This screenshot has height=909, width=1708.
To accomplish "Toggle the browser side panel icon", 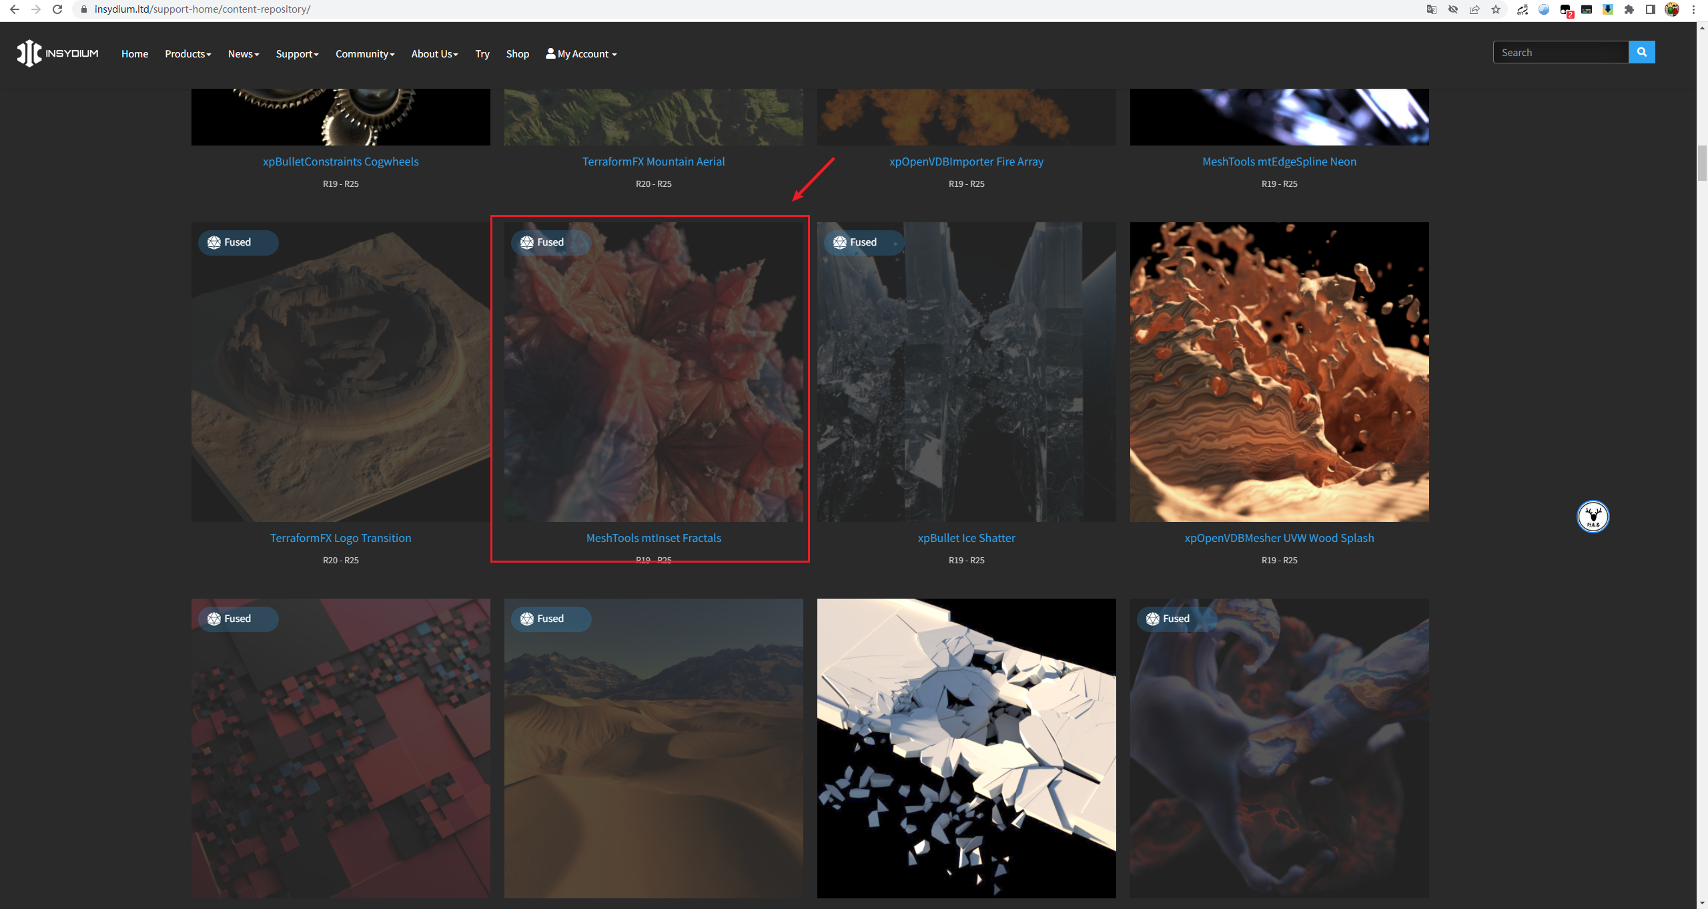I will coord(1651,9).
